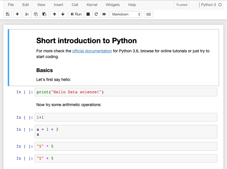The image size is (227, 169).
Task: Click the Python 3 kernel name
Action: (208, 5)
